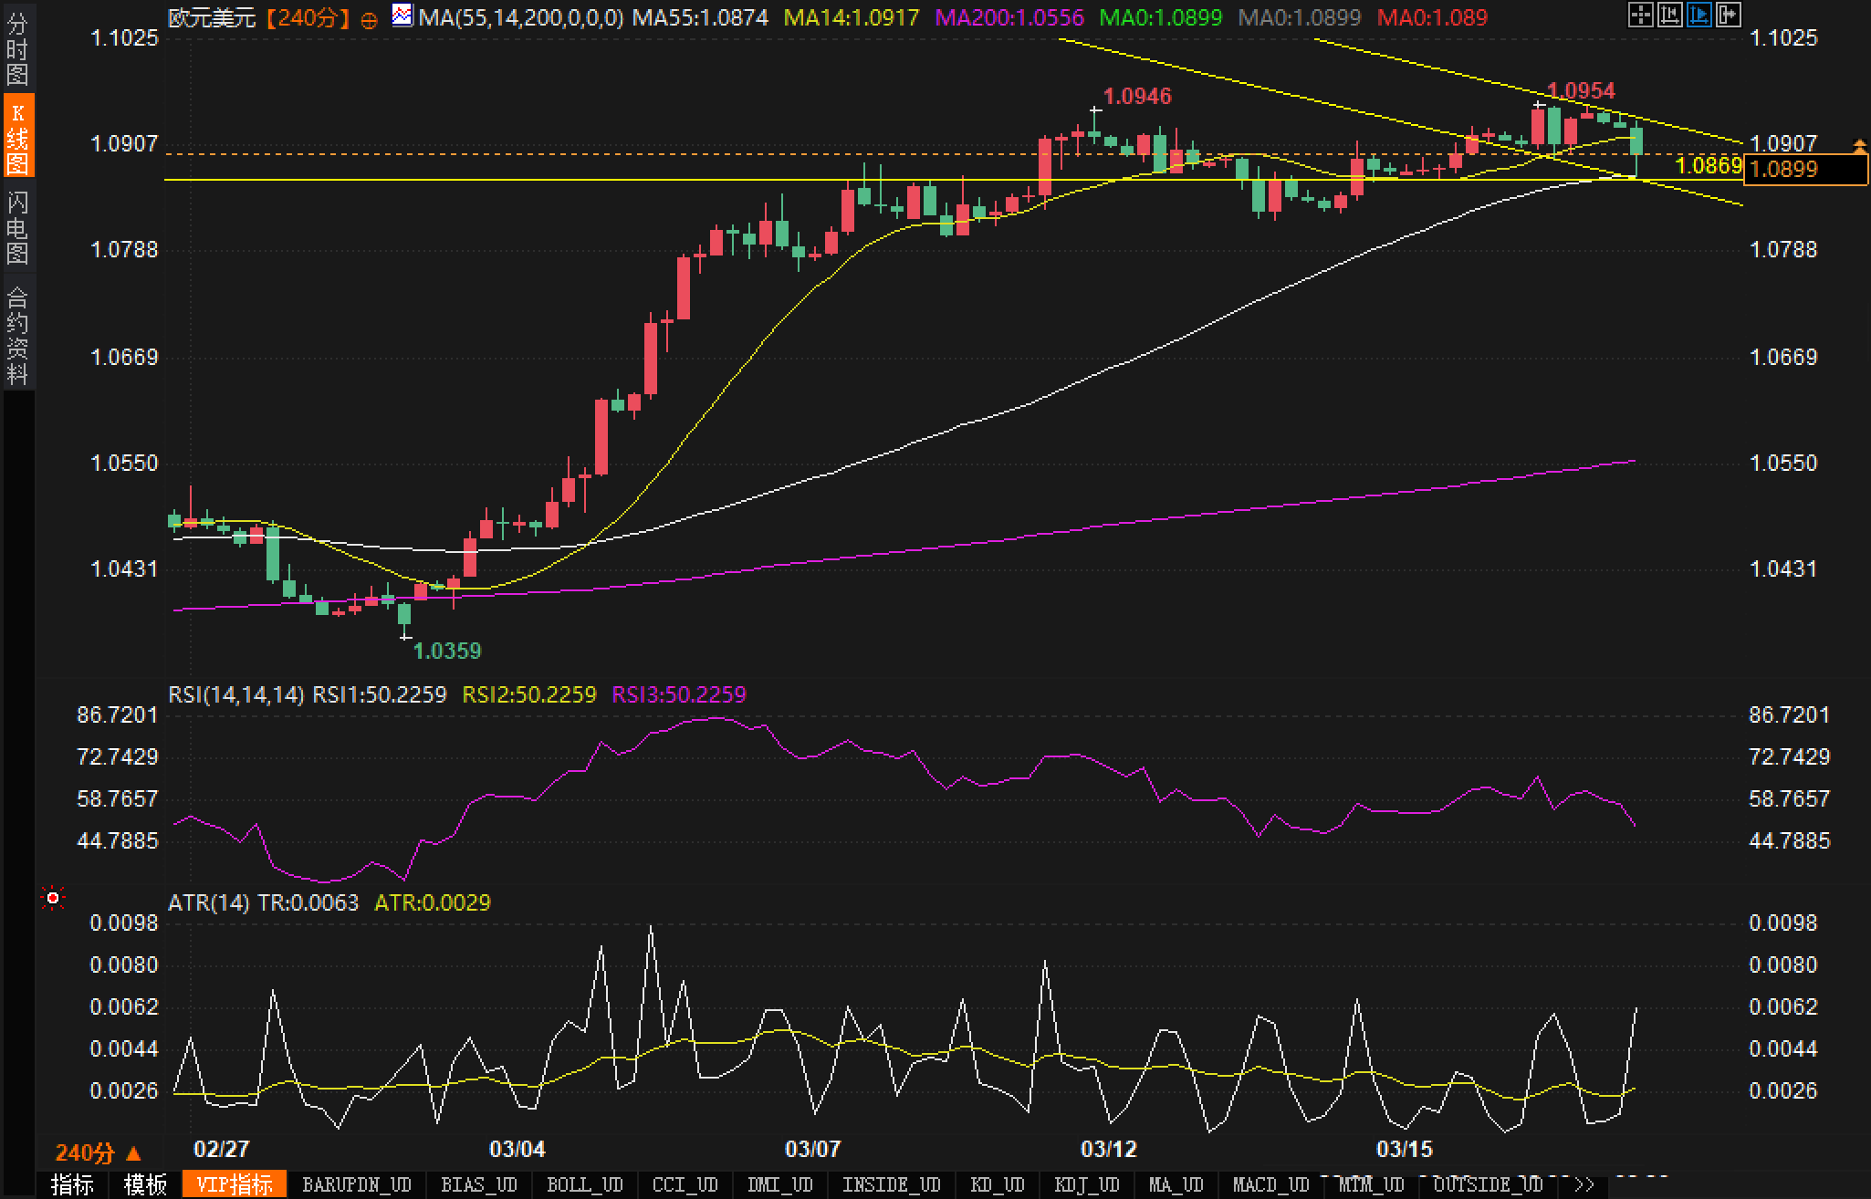Click the MA14:1.0917 value label
The image size is (1871, 1199).
852,17
